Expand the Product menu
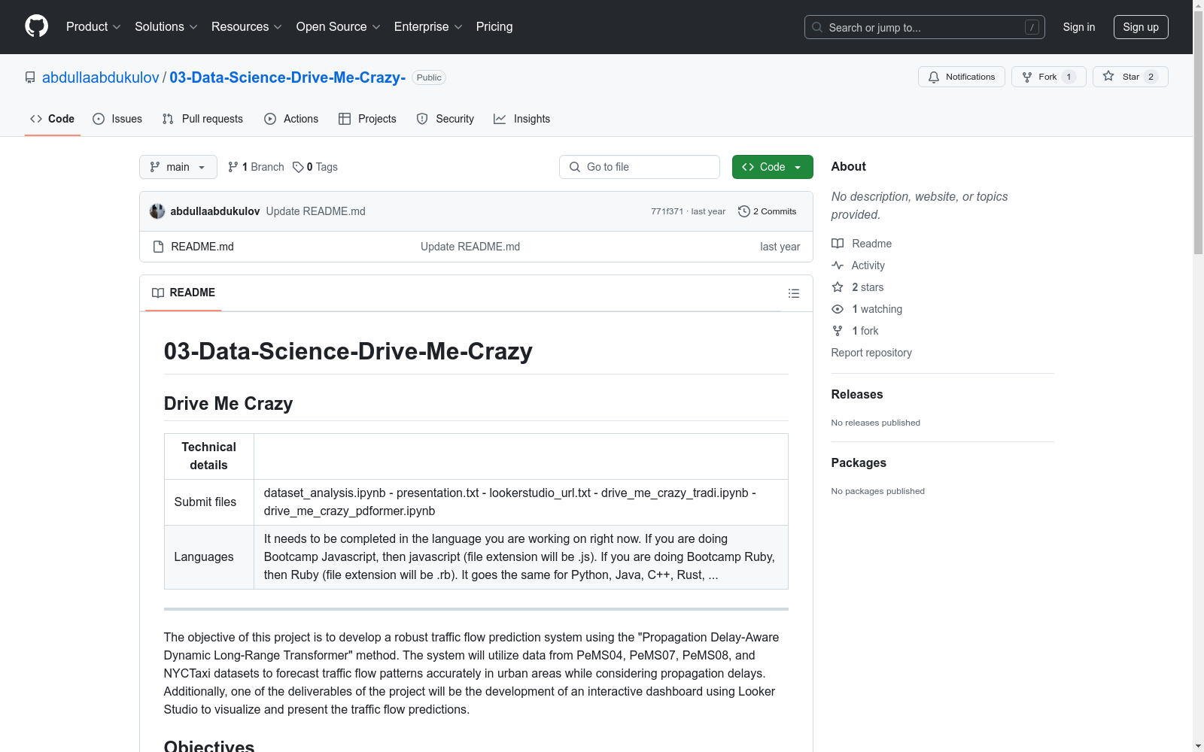Screen dimensions: 1204x752 [x=93, y=26]
